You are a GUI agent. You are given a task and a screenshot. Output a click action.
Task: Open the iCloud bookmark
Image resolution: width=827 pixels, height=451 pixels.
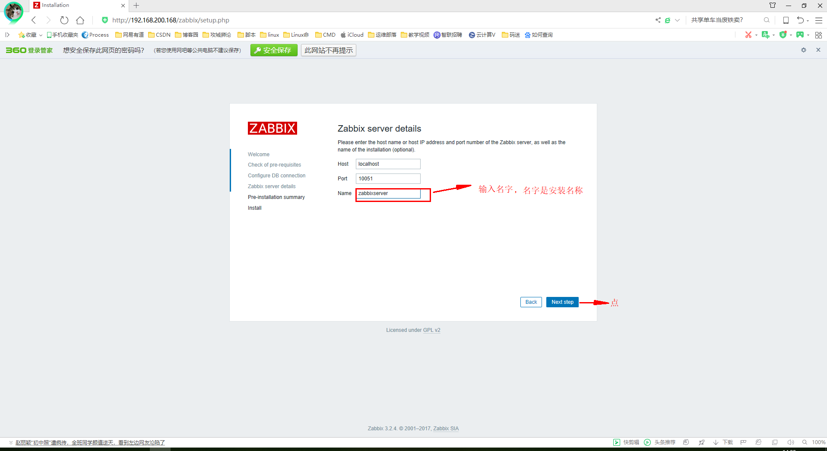point(352,35)
